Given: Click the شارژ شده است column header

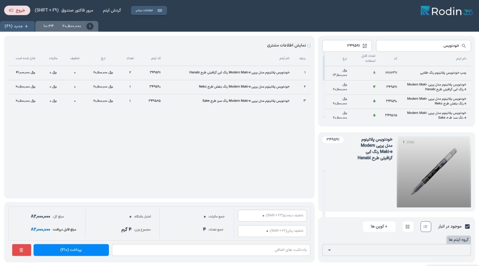Looking at the screenshot, I should point(25,59).
